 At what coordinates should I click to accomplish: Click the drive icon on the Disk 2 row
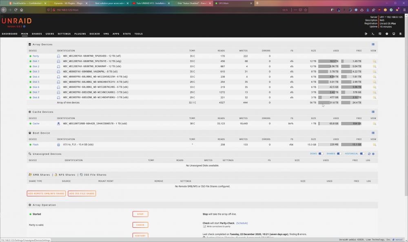pos(58,66)
